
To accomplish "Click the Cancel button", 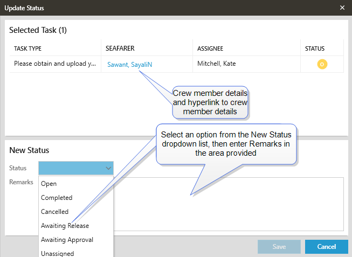I will 326,247.
